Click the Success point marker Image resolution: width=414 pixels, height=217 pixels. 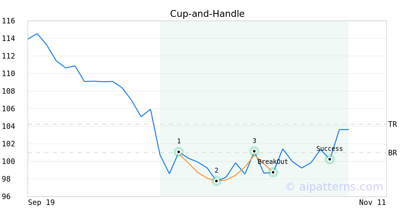(330, 159)
